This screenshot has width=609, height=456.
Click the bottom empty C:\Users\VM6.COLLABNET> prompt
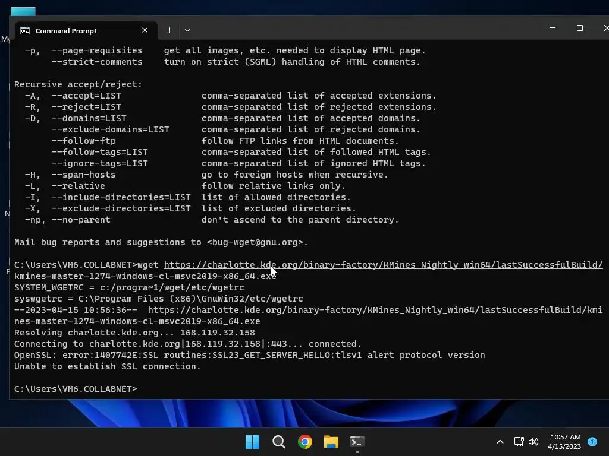click(x=76, y=389)
